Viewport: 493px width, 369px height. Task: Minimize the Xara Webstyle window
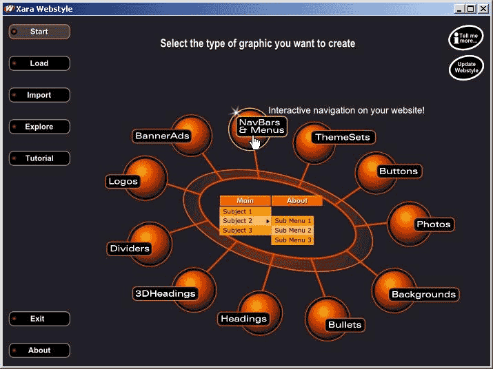click(x=459, y=9)
